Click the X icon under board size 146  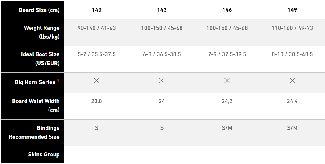pyautogui.click(x=227, y=81)
